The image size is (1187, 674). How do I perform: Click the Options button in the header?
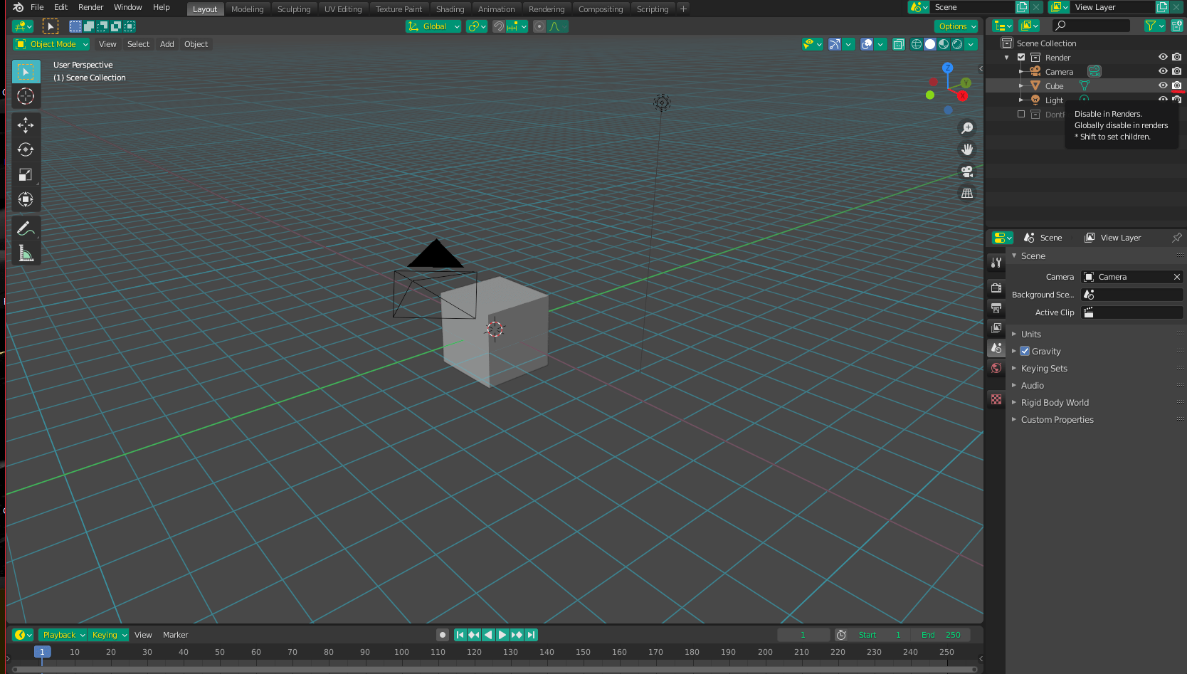(x=956, y=26)
